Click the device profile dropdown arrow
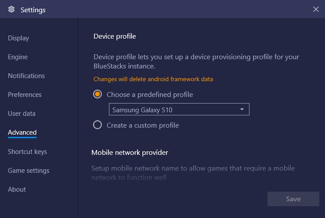 [242, 109]
